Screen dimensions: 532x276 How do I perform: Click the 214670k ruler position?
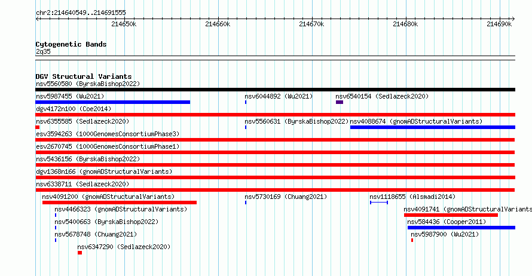(x=311, y=24)
